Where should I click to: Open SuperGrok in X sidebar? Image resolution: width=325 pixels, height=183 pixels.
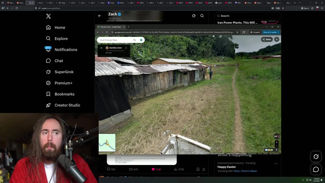60,72
